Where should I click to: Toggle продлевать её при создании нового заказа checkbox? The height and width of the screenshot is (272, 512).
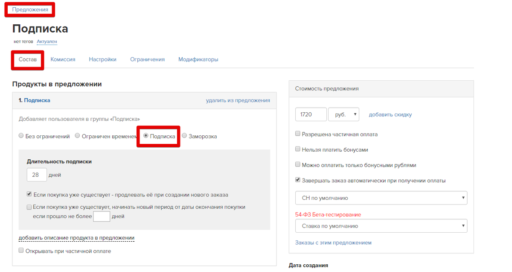[29, 194]
